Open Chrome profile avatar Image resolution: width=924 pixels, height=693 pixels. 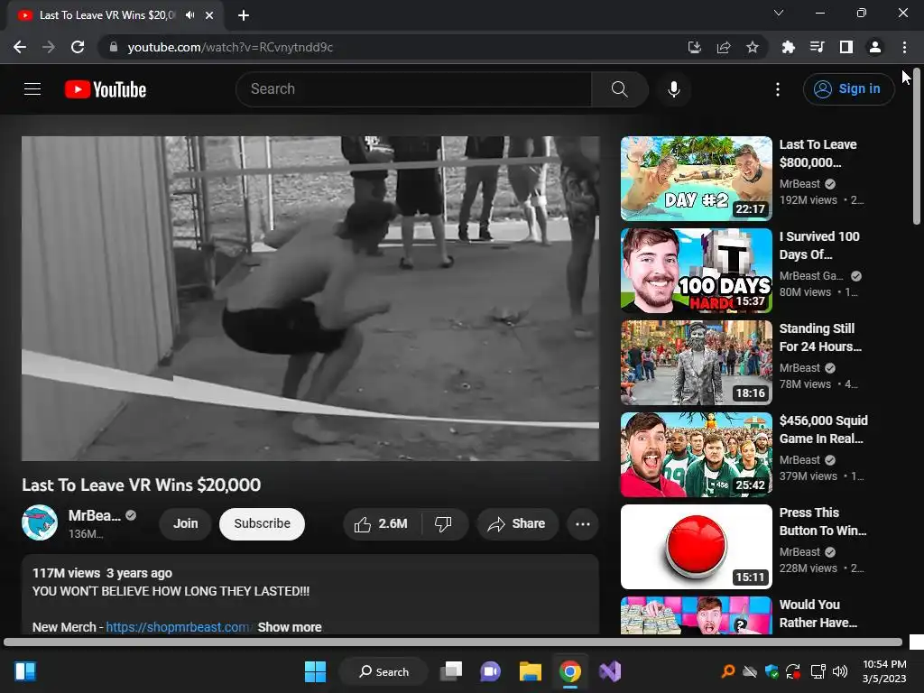point(875,47)
